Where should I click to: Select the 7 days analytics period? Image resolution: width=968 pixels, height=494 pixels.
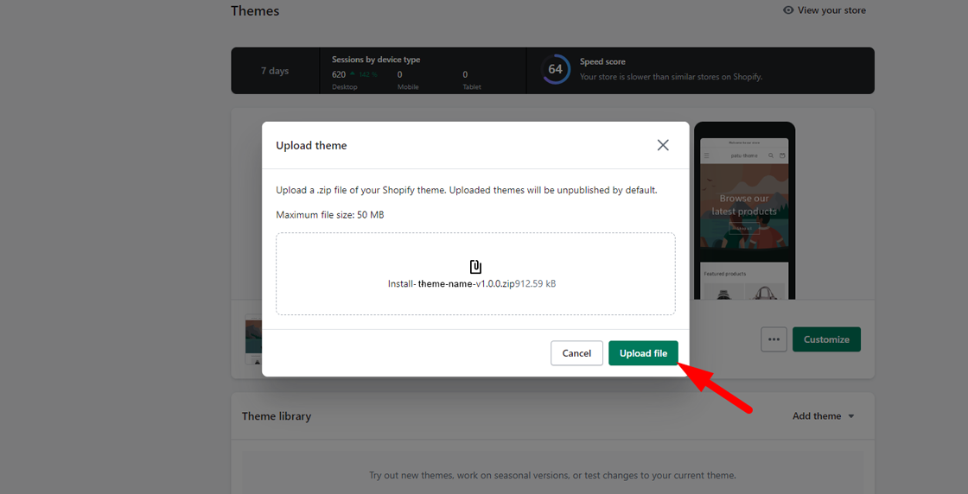click(275, 71)
